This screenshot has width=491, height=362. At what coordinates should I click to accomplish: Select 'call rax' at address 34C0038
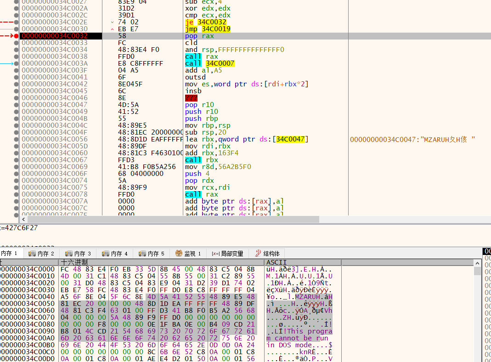coord(201,57)
